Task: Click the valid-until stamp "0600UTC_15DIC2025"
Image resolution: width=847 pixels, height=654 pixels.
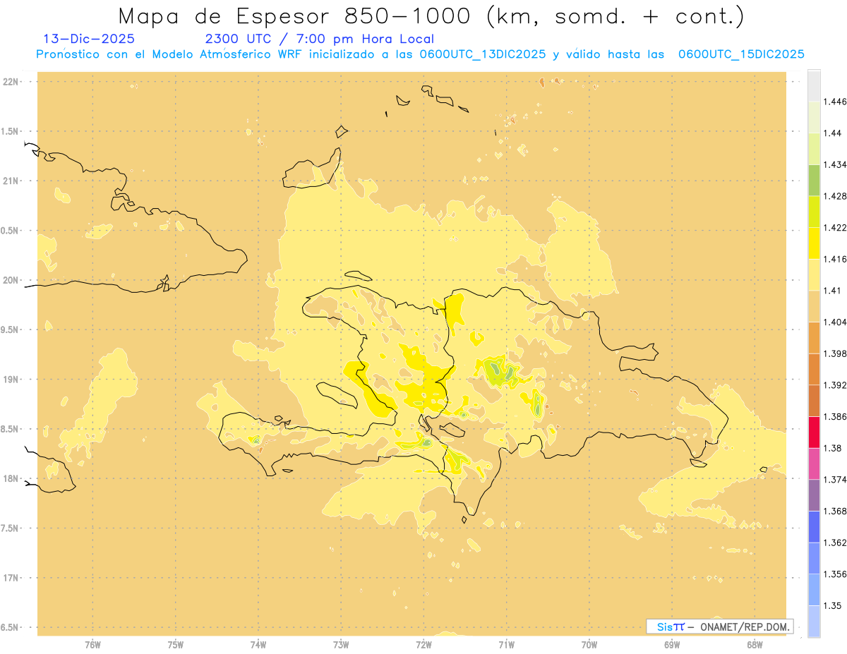Action: click(x=741, y=54)
